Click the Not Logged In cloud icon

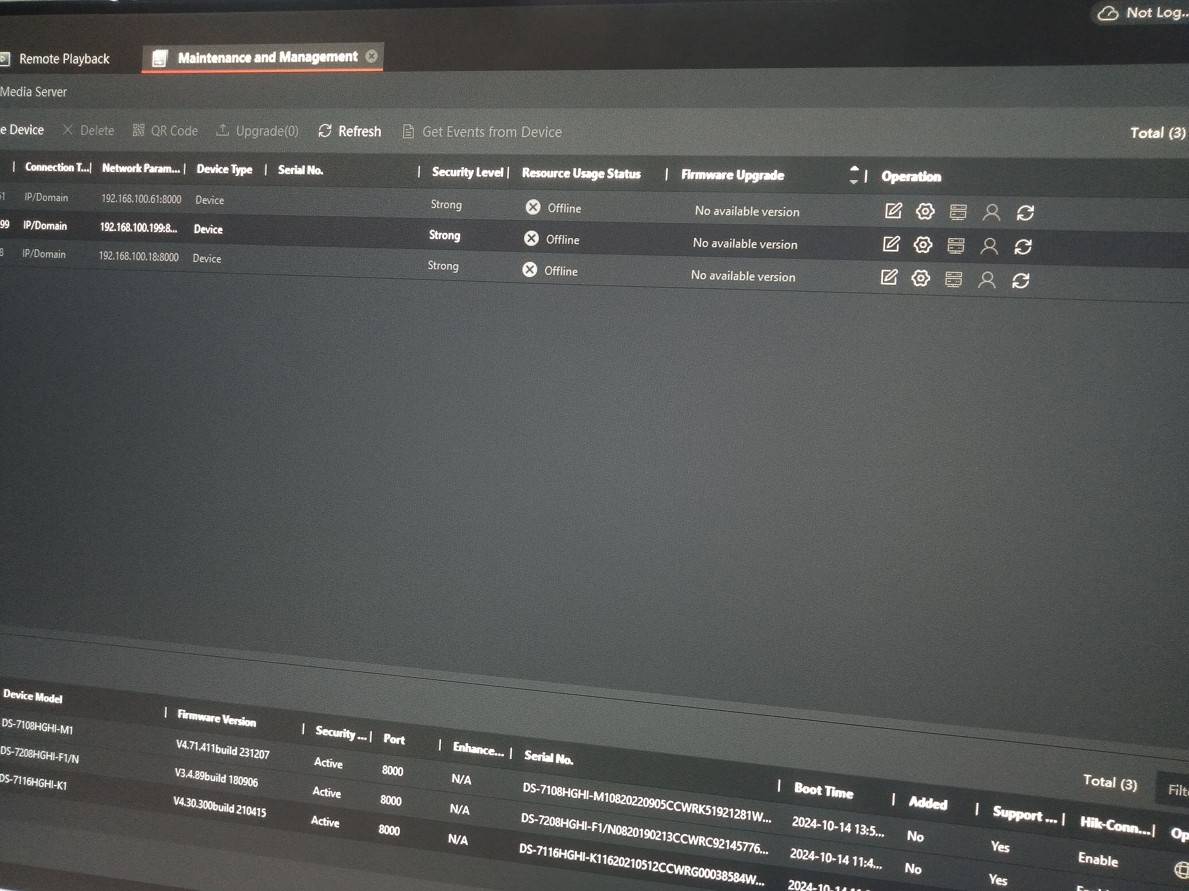1108,13
